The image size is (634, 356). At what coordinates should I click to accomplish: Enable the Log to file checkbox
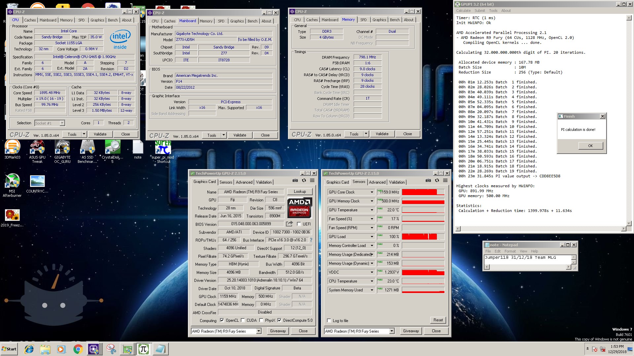[329, 321]
